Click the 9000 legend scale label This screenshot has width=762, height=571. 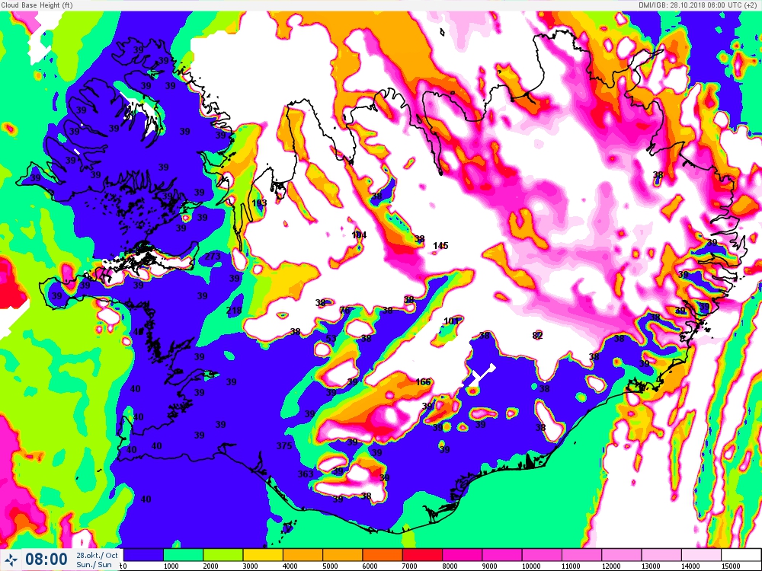[x=489, y=566]
